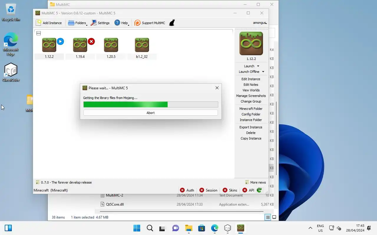
Task: Switch File Explorer to large icons view
Action: 274,217
